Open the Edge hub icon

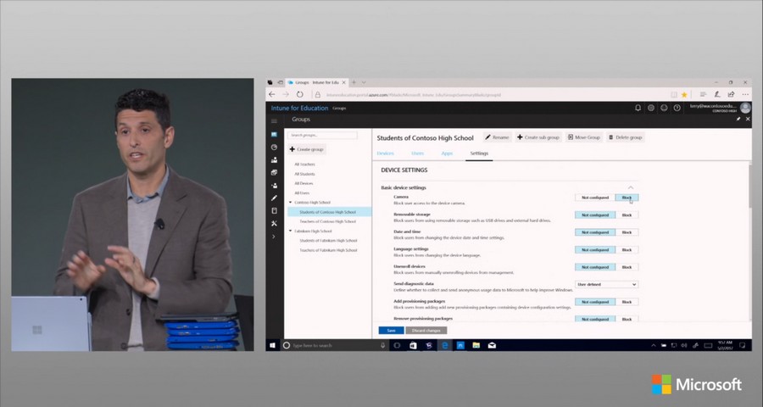point(703,94)
